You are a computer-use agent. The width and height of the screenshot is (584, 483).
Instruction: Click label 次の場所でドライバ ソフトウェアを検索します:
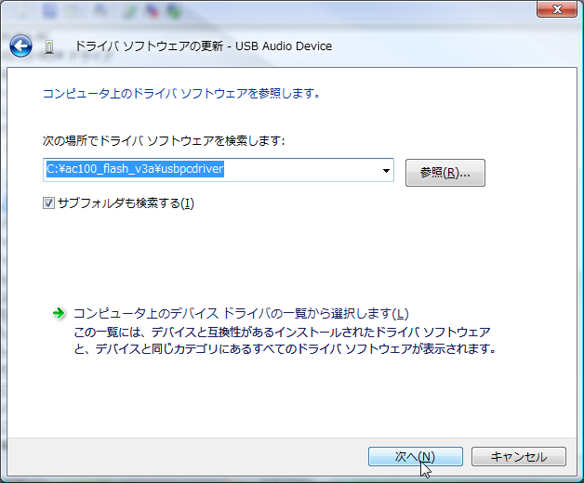click(x=164, y=140)
